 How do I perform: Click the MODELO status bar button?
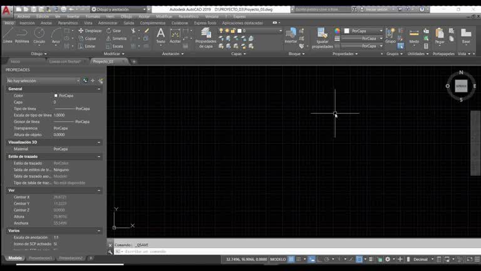click(x=278, y=259)
